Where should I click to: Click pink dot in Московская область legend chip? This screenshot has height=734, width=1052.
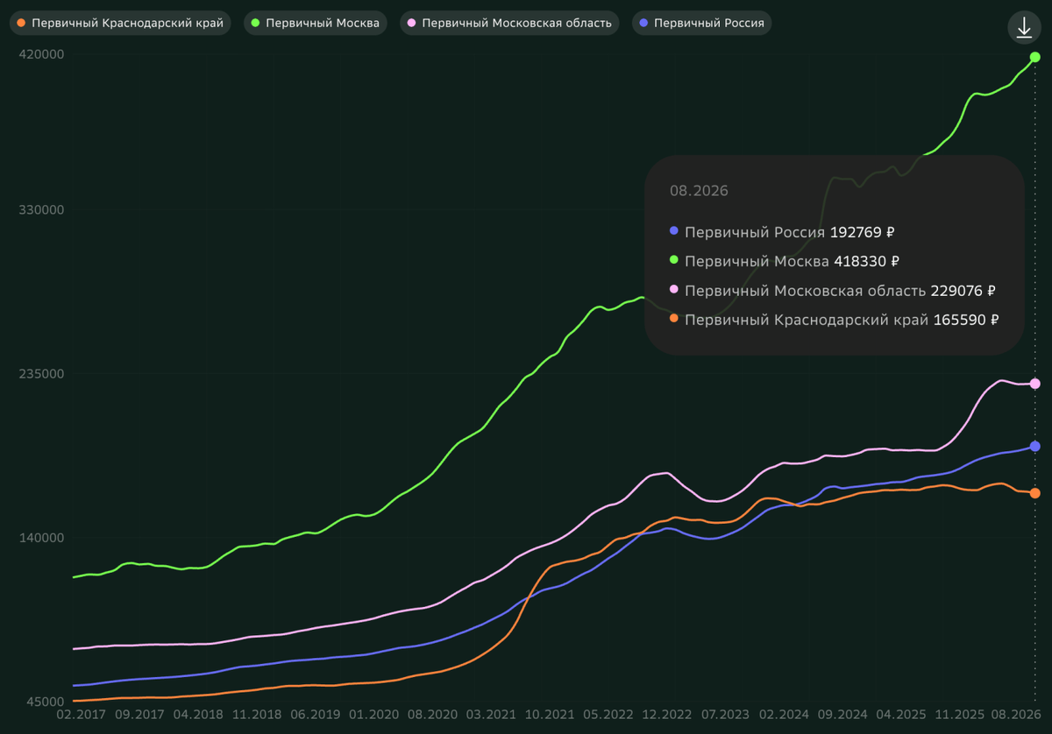click(411, 23)
